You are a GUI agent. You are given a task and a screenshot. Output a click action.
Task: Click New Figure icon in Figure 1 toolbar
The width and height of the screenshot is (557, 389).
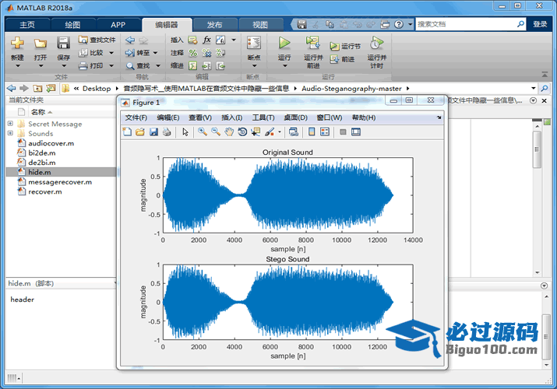click(127, 132)
